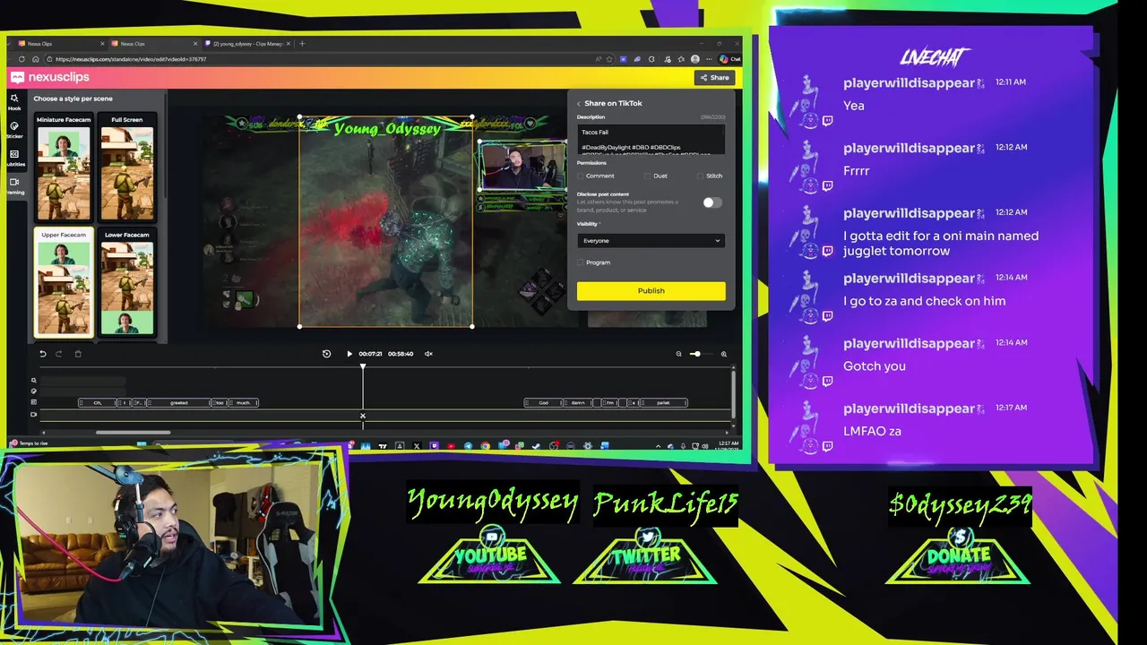Click the facecam overlay in preview
Image resolution: width=1147 pixels, height=645 pixels.
click(x=522, y=166)
